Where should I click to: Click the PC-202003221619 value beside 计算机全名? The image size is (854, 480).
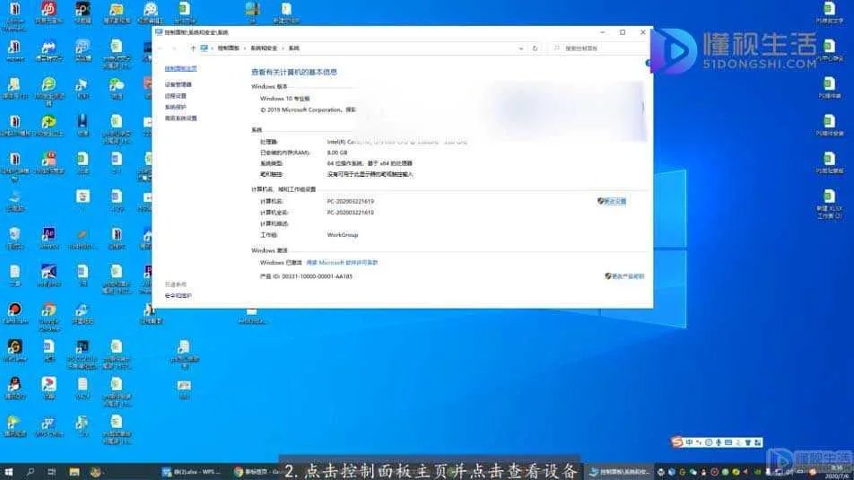pos(350,213)
